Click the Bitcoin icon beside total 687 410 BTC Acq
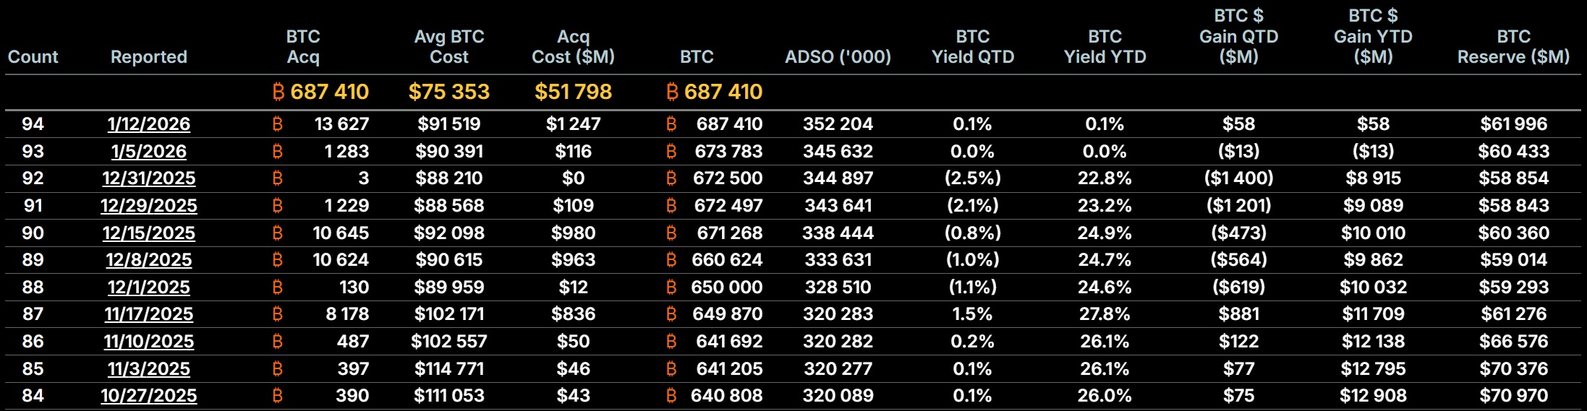 [278, 92]
